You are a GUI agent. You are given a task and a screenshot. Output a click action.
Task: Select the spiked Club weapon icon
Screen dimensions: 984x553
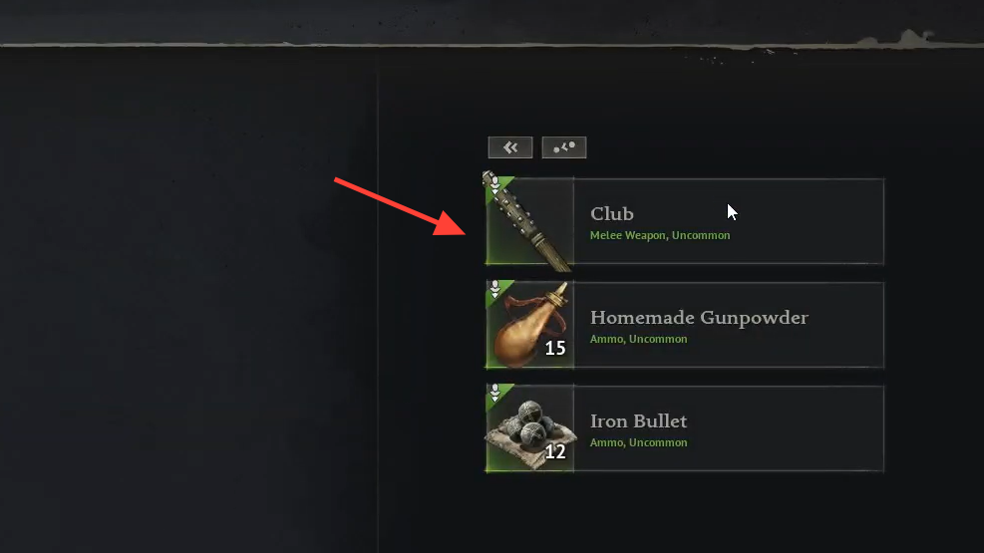click(528, 220)
